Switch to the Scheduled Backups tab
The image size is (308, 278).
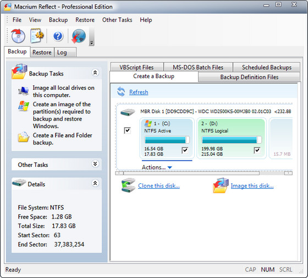pyautogui.click(x=267, y=67)
